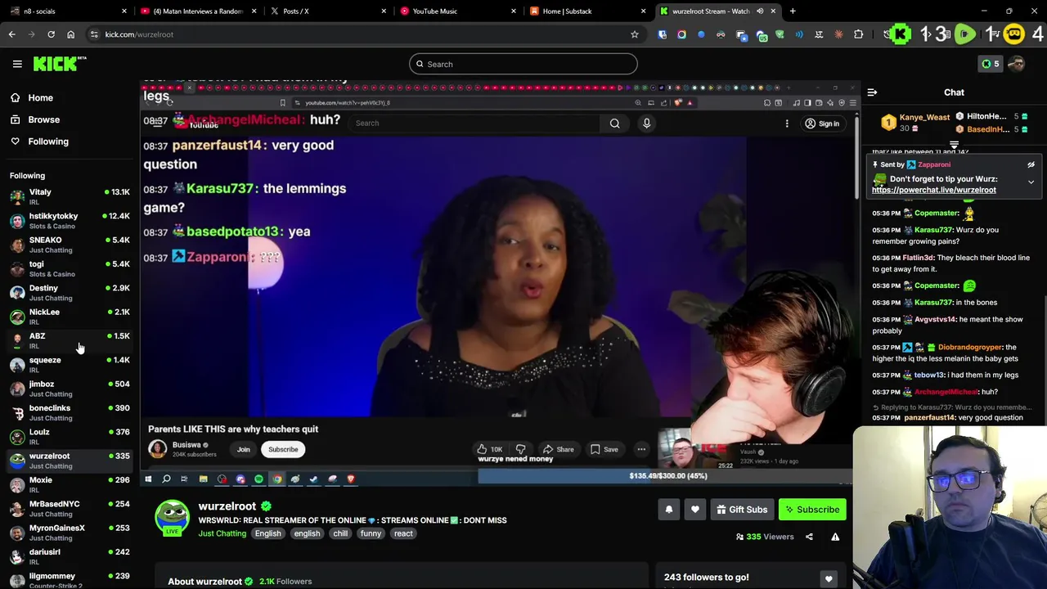Image resolution: width=1047 pixels, height=589 pixels.
Task: Open the Kicks balance showing 5
Action: coord(991,64)
